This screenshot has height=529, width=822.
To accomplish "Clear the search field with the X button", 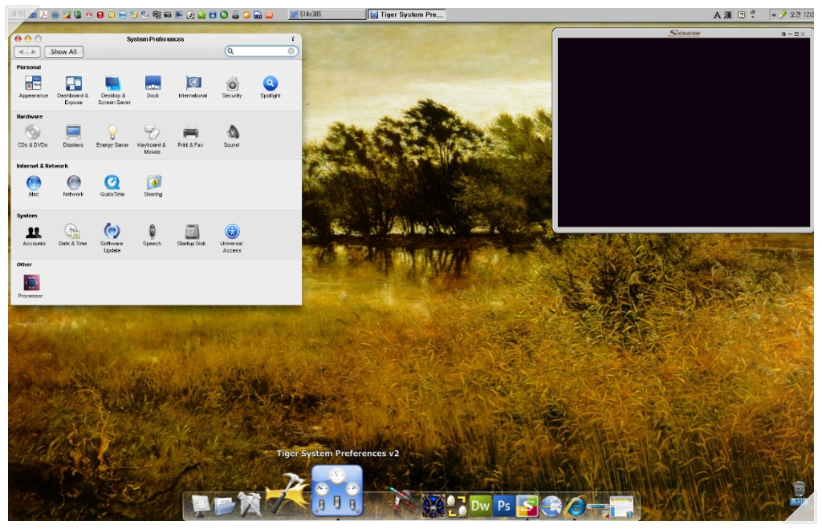I will [291, 51].
